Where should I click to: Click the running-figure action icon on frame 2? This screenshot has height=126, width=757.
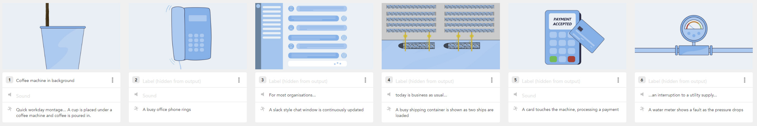pyautogui.click(x=136, y=109)
